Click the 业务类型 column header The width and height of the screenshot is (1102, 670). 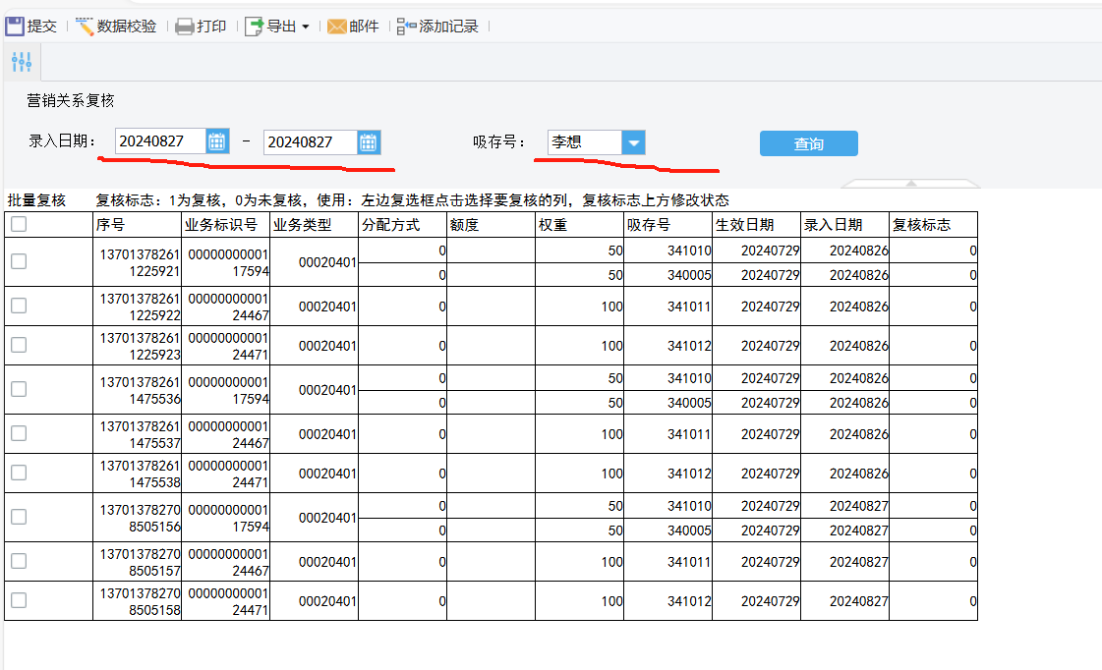315,225
